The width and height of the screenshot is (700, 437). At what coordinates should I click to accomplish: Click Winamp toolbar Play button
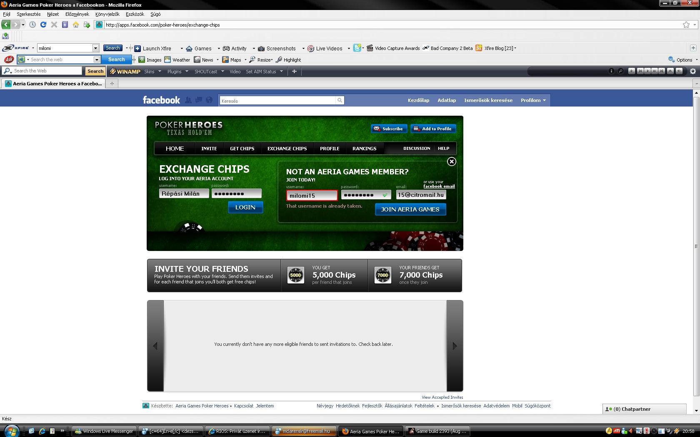[x=647, y=71]
